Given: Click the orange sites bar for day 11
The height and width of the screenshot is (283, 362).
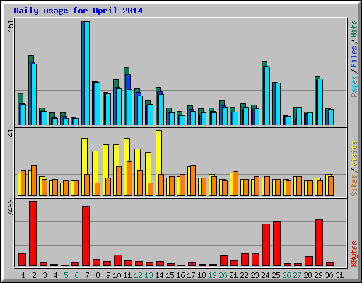Looking at the screenshot, I should pyautogui.click(x=129, y=178).
